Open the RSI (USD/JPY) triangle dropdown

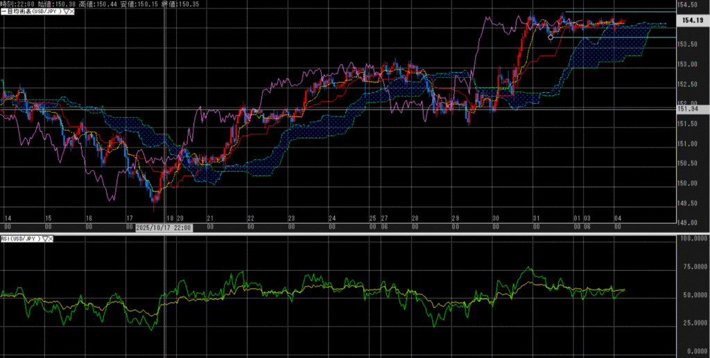[46, 239]
